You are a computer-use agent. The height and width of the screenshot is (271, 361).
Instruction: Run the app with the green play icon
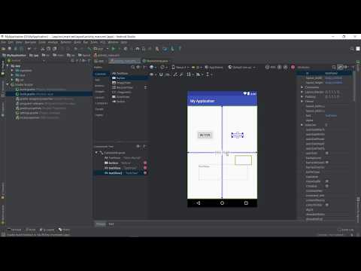pos(114,49)
